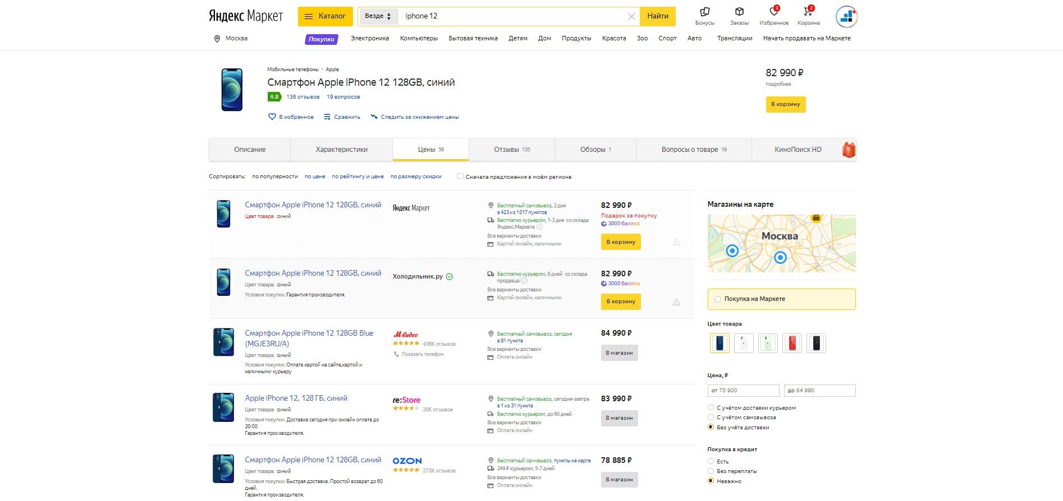Click the gift icon near КиноПоиск HD
This screenshot has height=501, width=1063.
pyautogui.click(x=849, y=150)
